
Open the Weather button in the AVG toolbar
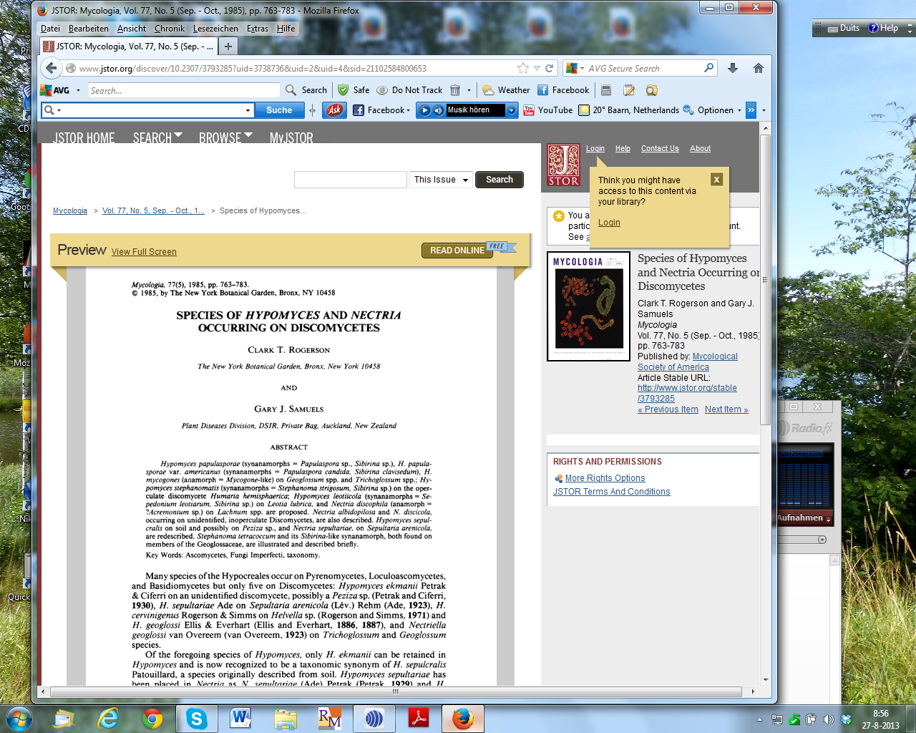(x=506, y=90)
